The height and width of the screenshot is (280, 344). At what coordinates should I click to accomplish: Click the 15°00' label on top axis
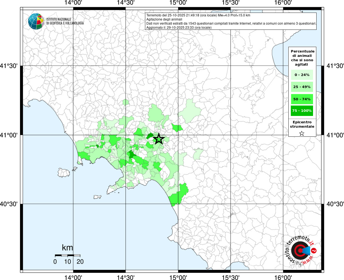point(178,3)
